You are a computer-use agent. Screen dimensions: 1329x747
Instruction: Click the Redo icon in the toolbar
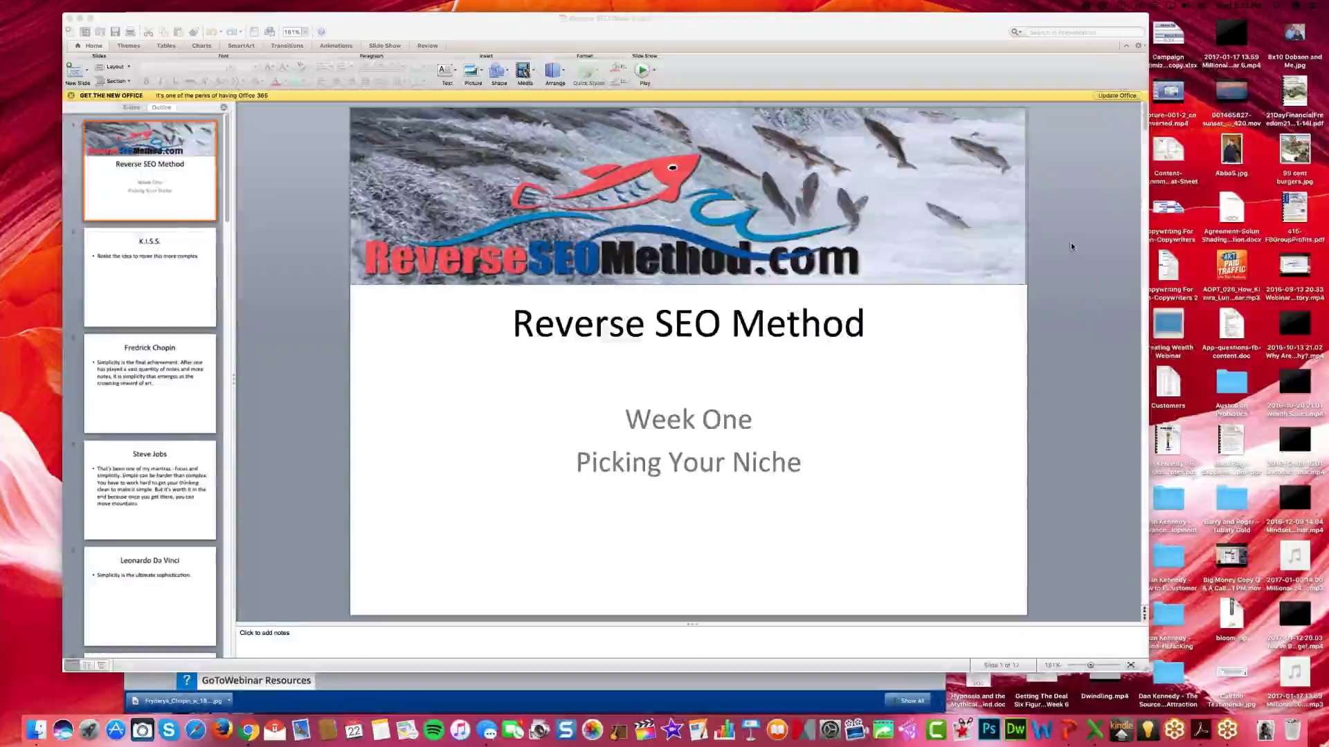232,32
